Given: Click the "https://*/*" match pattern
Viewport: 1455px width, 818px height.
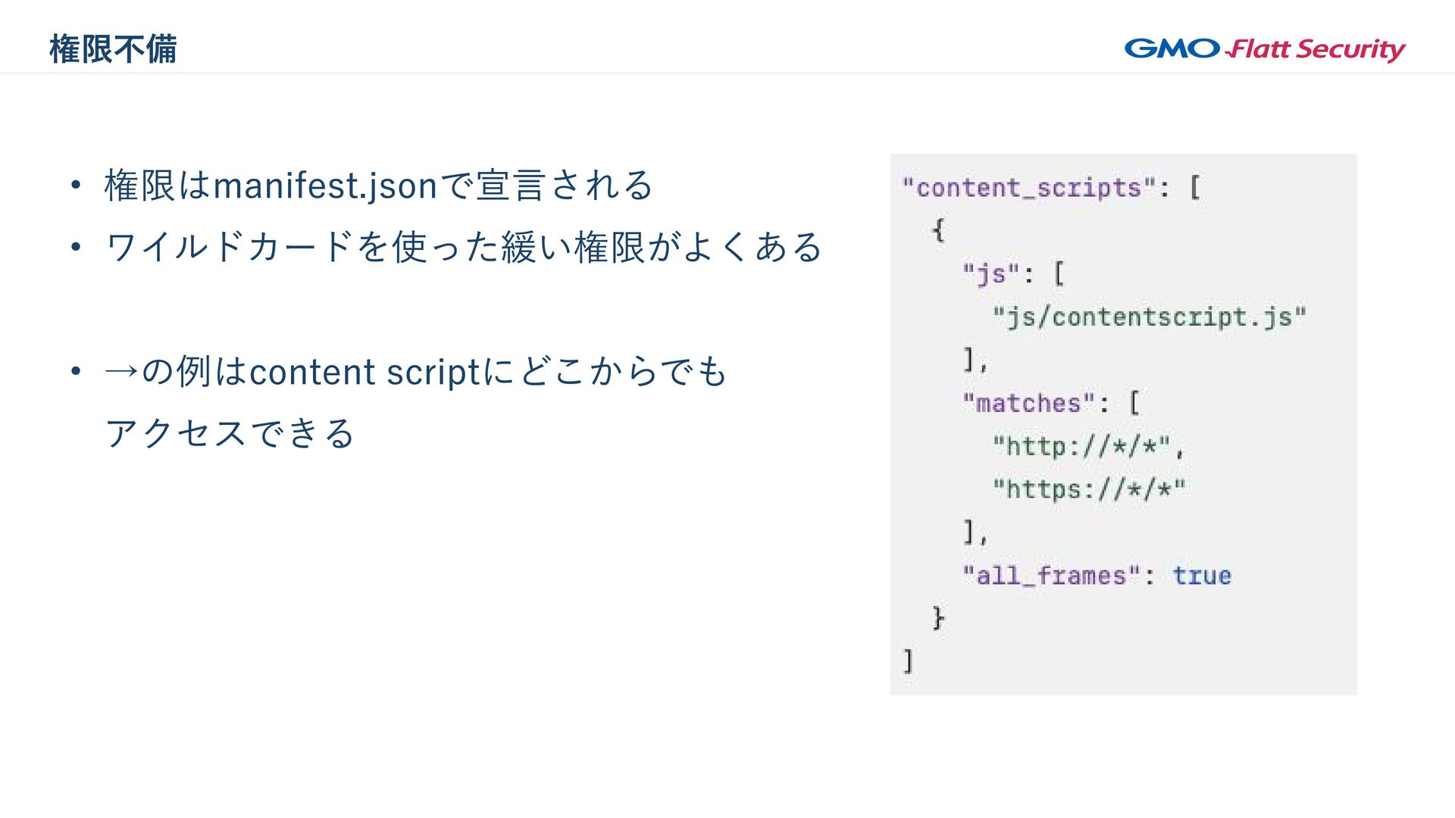Looking at the screenshot, I should [1088, 489].
